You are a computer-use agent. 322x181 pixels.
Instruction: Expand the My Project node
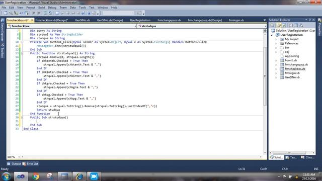[x=276, y=39]
